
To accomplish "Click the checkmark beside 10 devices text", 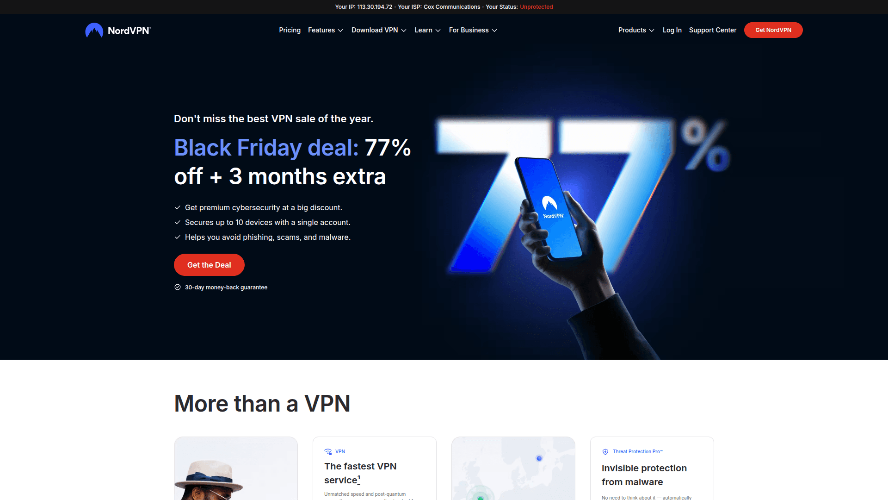I will tap(178, 222).
